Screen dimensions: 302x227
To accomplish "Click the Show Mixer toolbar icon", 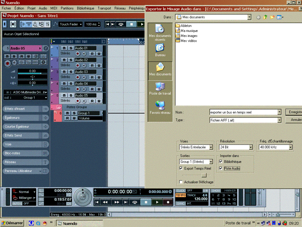I will coord(48,24).
